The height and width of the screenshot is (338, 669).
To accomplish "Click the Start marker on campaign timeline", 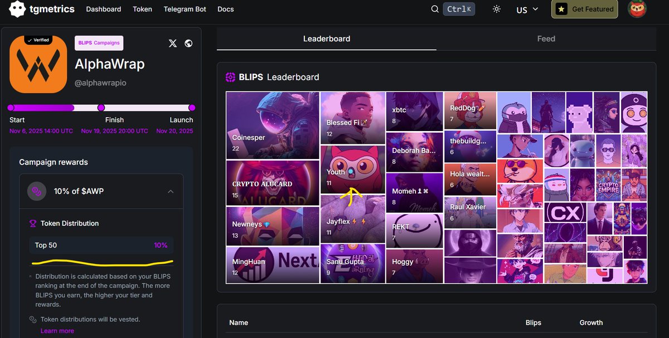I will pyautogui.click(x=10, y=108).
